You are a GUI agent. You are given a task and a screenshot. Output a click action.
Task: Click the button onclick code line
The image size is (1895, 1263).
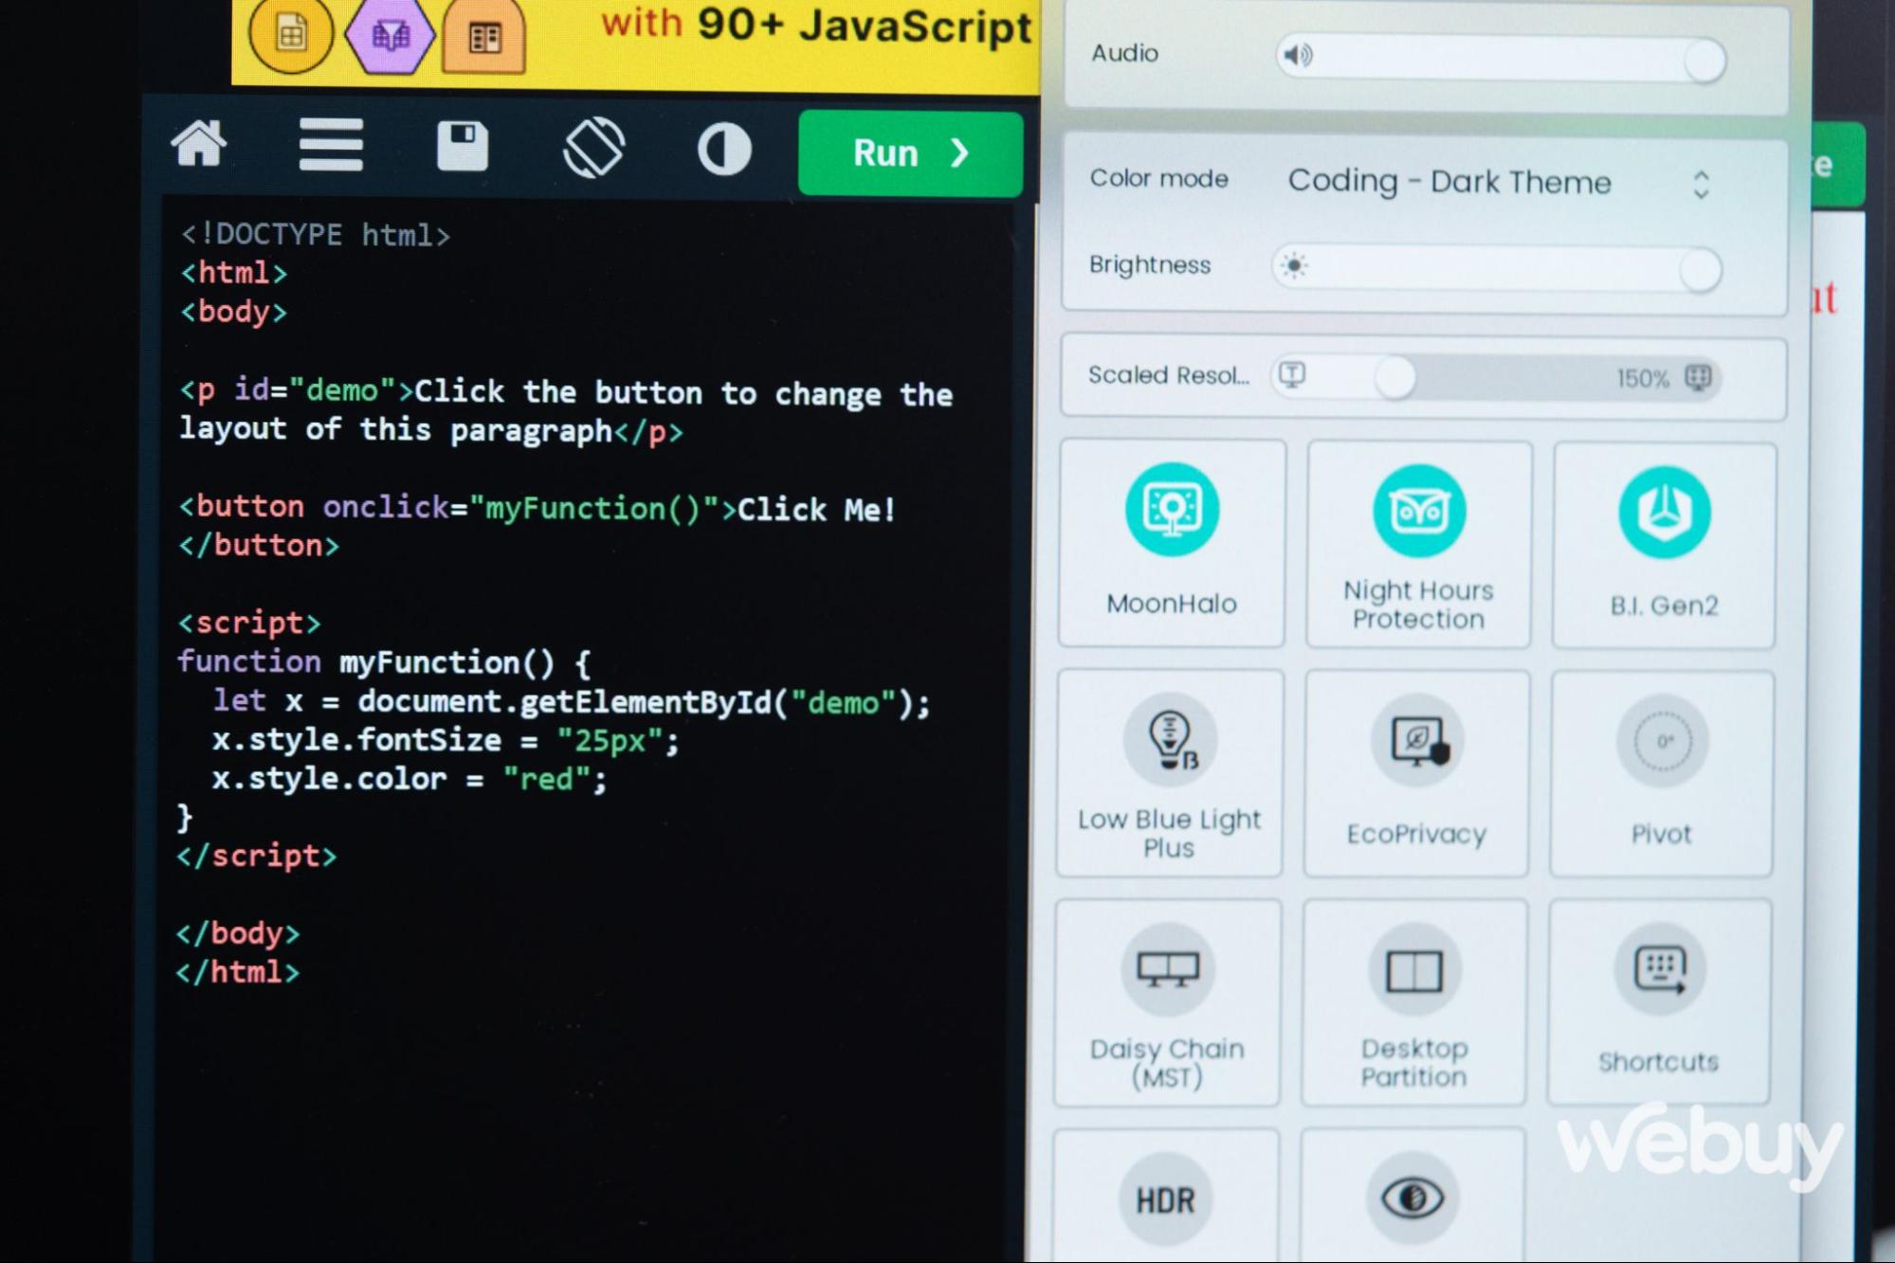pyautogui.click(x=537, y=509)
